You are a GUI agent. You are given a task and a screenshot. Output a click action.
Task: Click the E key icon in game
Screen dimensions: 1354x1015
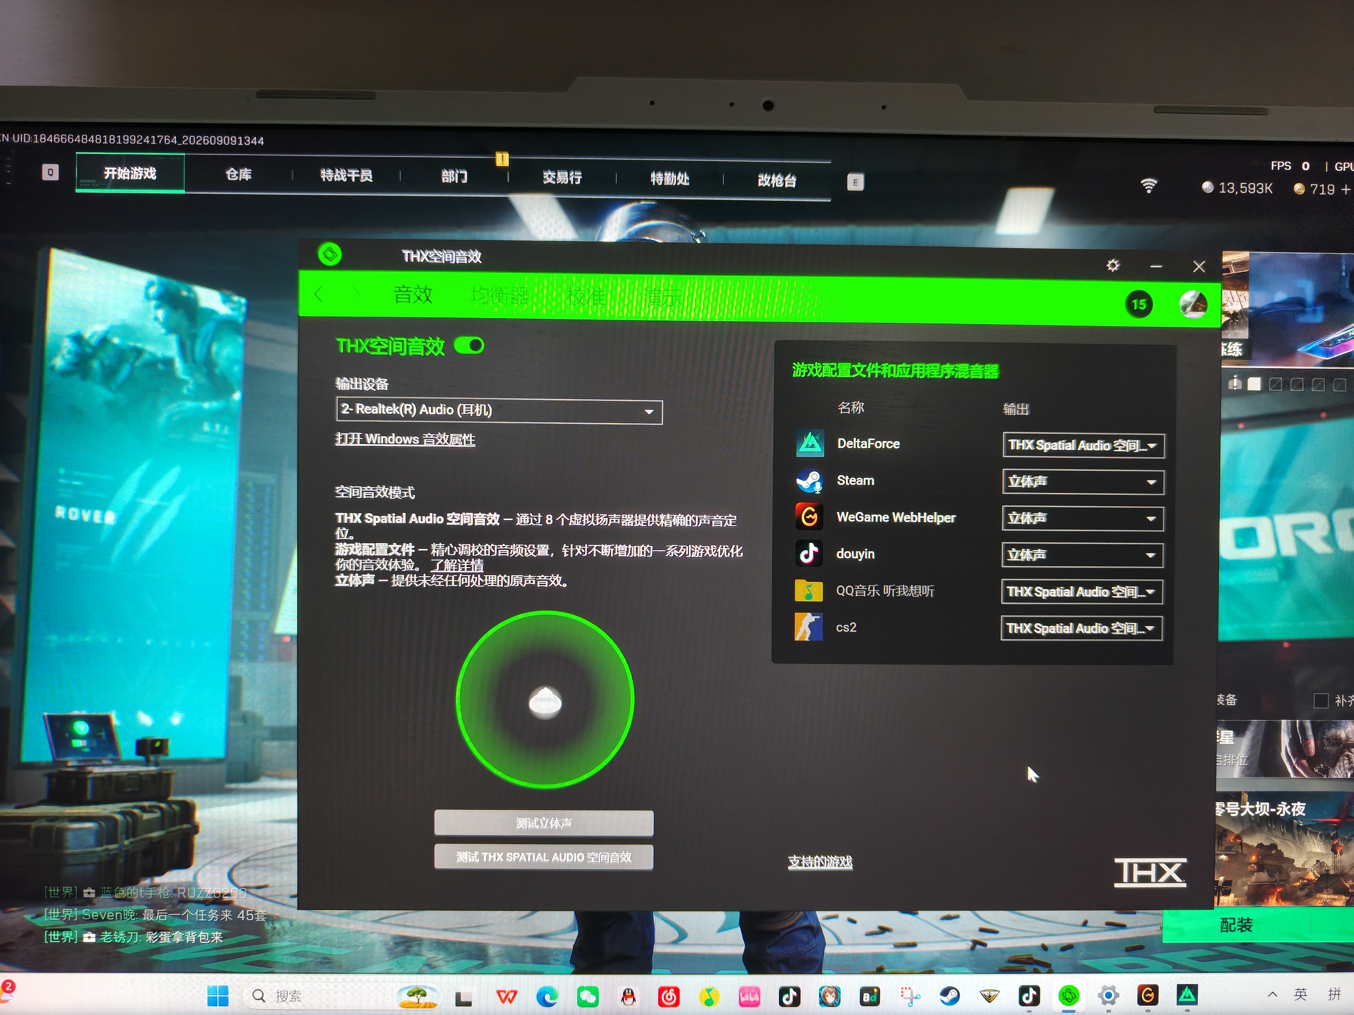[855, 182]
